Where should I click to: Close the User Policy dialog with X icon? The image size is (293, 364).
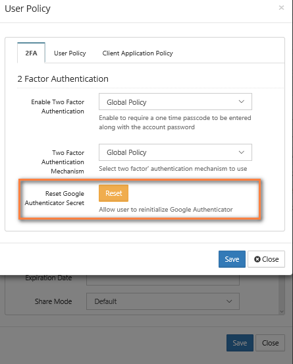coord(281,8)
